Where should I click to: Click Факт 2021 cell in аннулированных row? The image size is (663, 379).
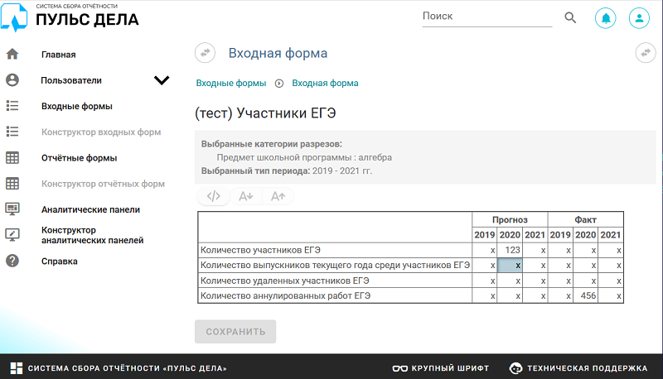(611, 295)
